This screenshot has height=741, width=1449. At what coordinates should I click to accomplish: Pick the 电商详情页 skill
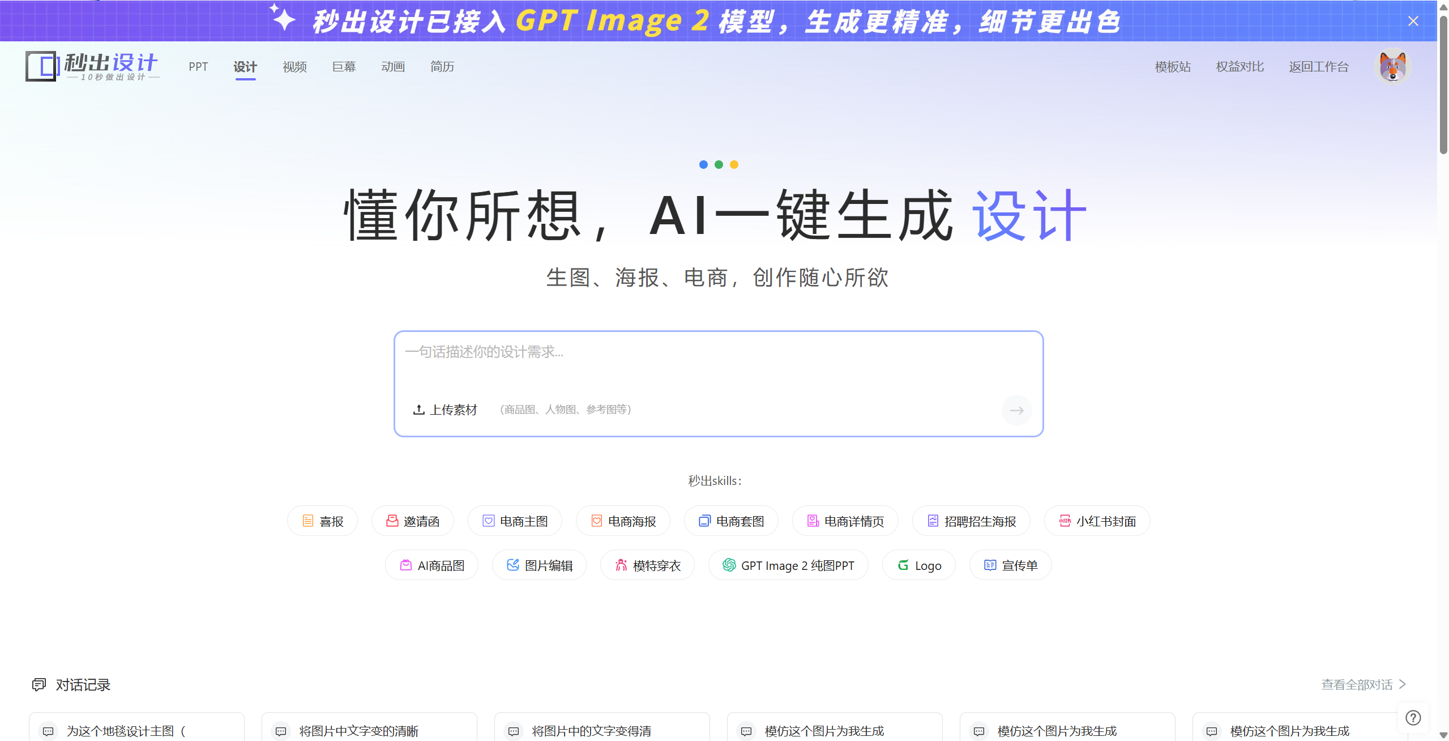coord(845,521)
